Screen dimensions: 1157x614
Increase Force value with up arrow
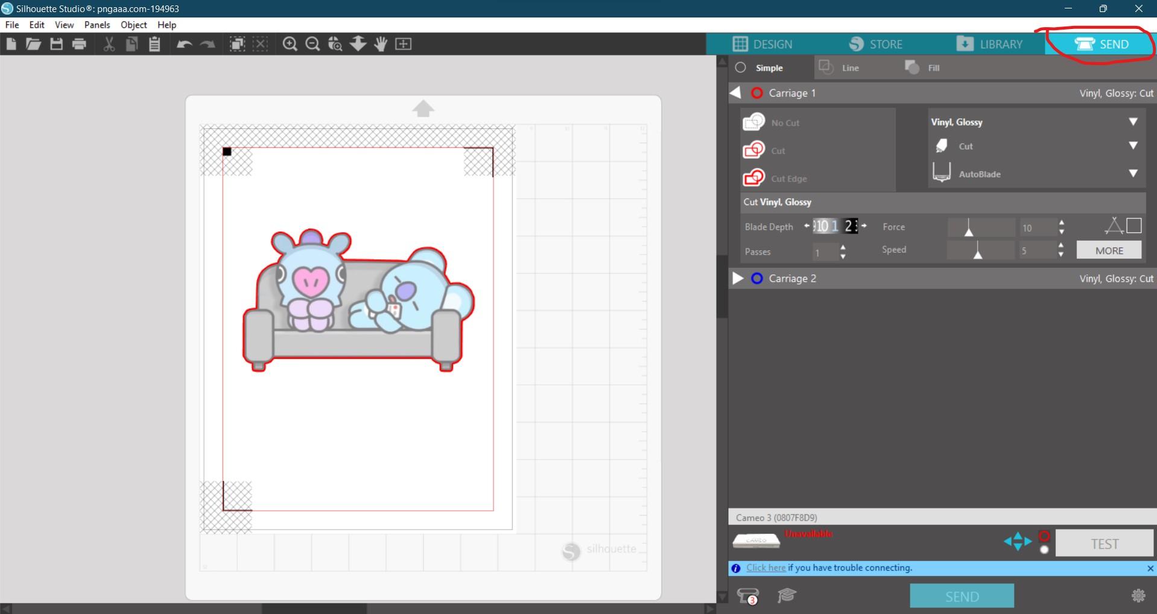[x=1062, y=223]
